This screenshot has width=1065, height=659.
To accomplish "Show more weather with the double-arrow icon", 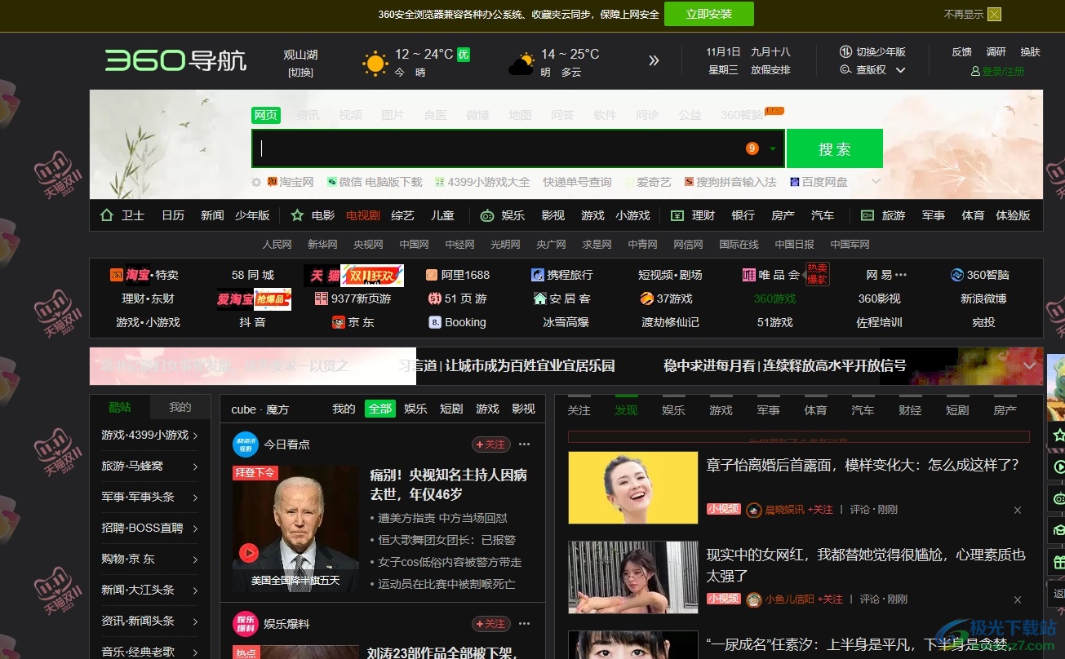I will [654, 60].
